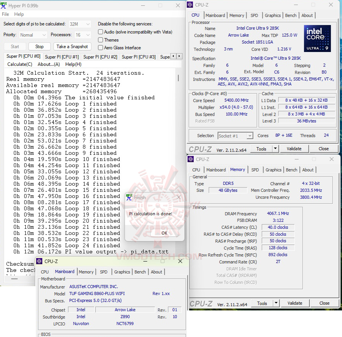The image size is (342, 337).
Task: Open the Priority Normal dropdown
Action: [x=33, y=35]
